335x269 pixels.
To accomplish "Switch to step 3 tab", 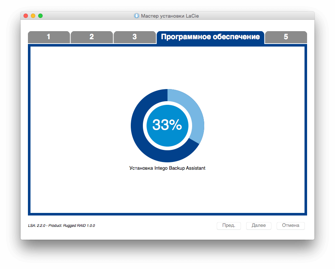I will tap(134, 37).
